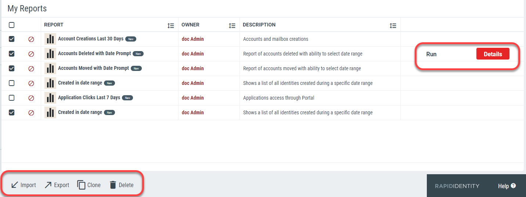
Task: Click the OWNER column header
Action: 190,25
